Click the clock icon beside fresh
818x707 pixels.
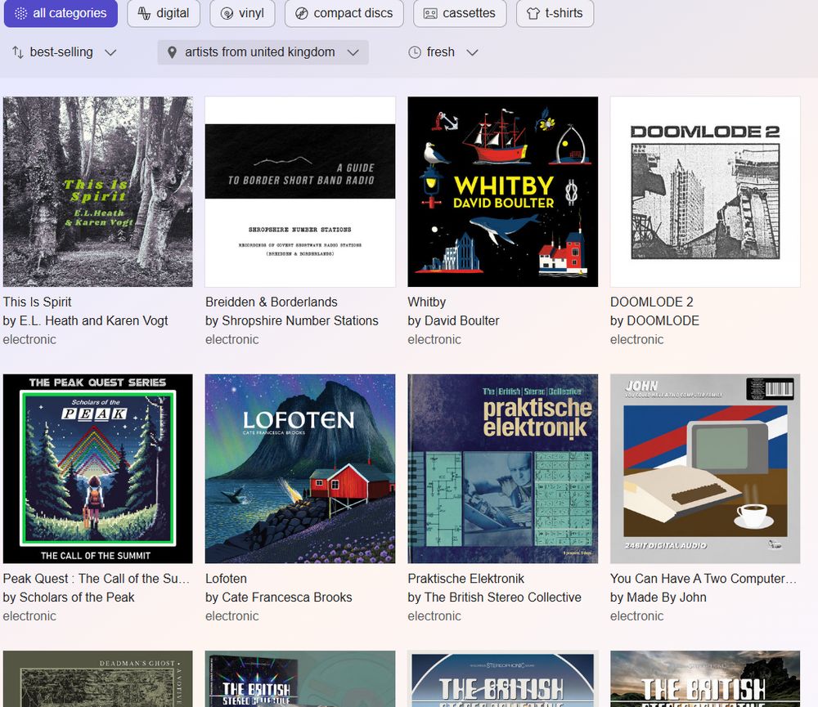pyautogui.click(x=415, y=52)
